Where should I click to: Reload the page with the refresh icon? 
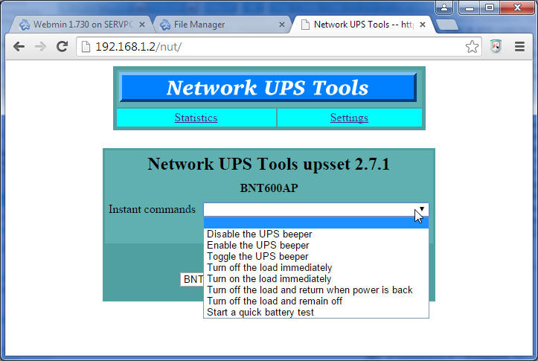pyautogui.click(x=62, y=46)
